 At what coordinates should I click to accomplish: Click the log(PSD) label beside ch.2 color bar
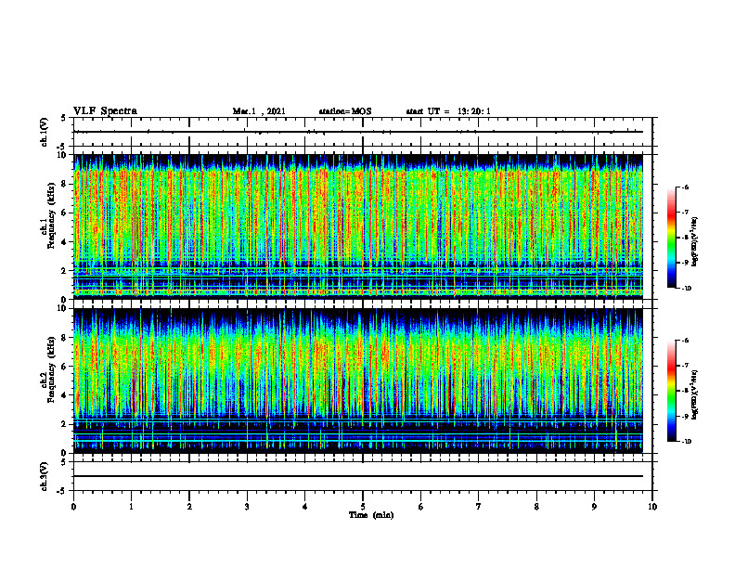tap(695, 394)
